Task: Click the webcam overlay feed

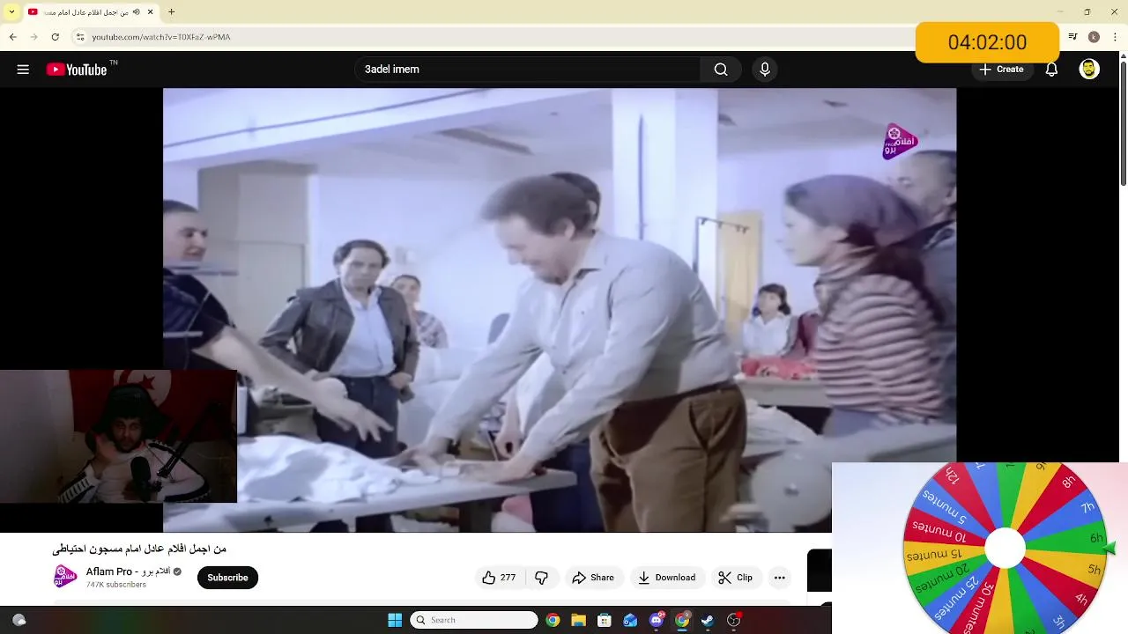Action: 118,437
